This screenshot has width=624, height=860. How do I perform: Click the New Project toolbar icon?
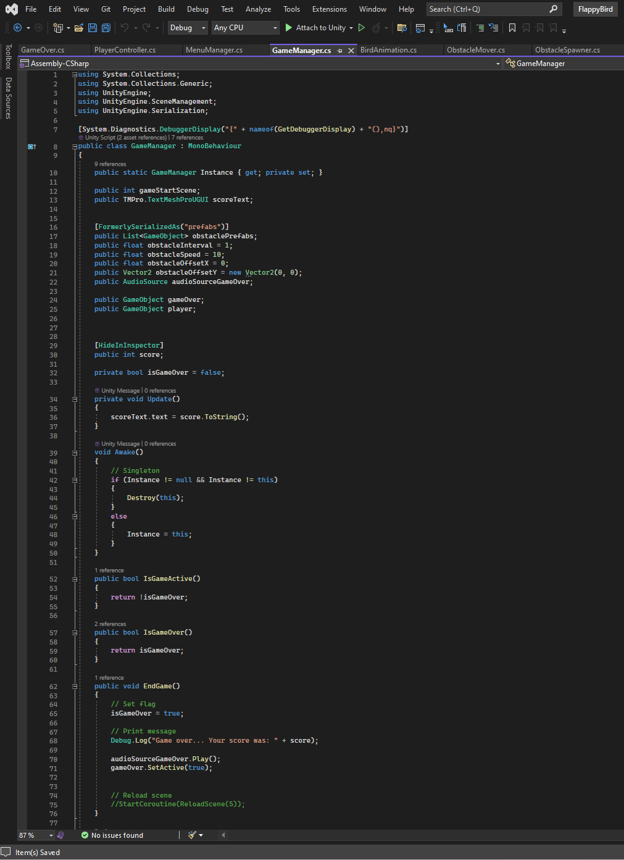(x=58, y=28)
